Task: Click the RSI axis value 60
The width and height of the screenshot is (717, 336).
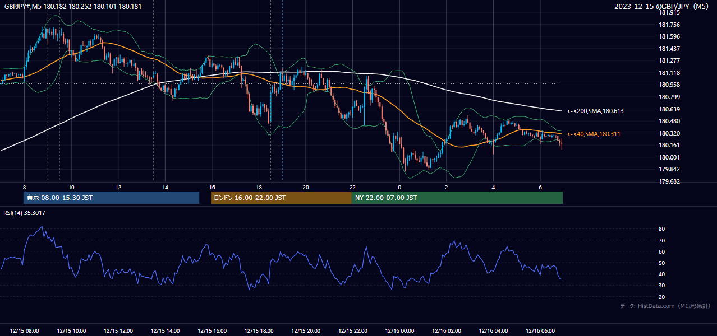Action: [x=661, y=251]
